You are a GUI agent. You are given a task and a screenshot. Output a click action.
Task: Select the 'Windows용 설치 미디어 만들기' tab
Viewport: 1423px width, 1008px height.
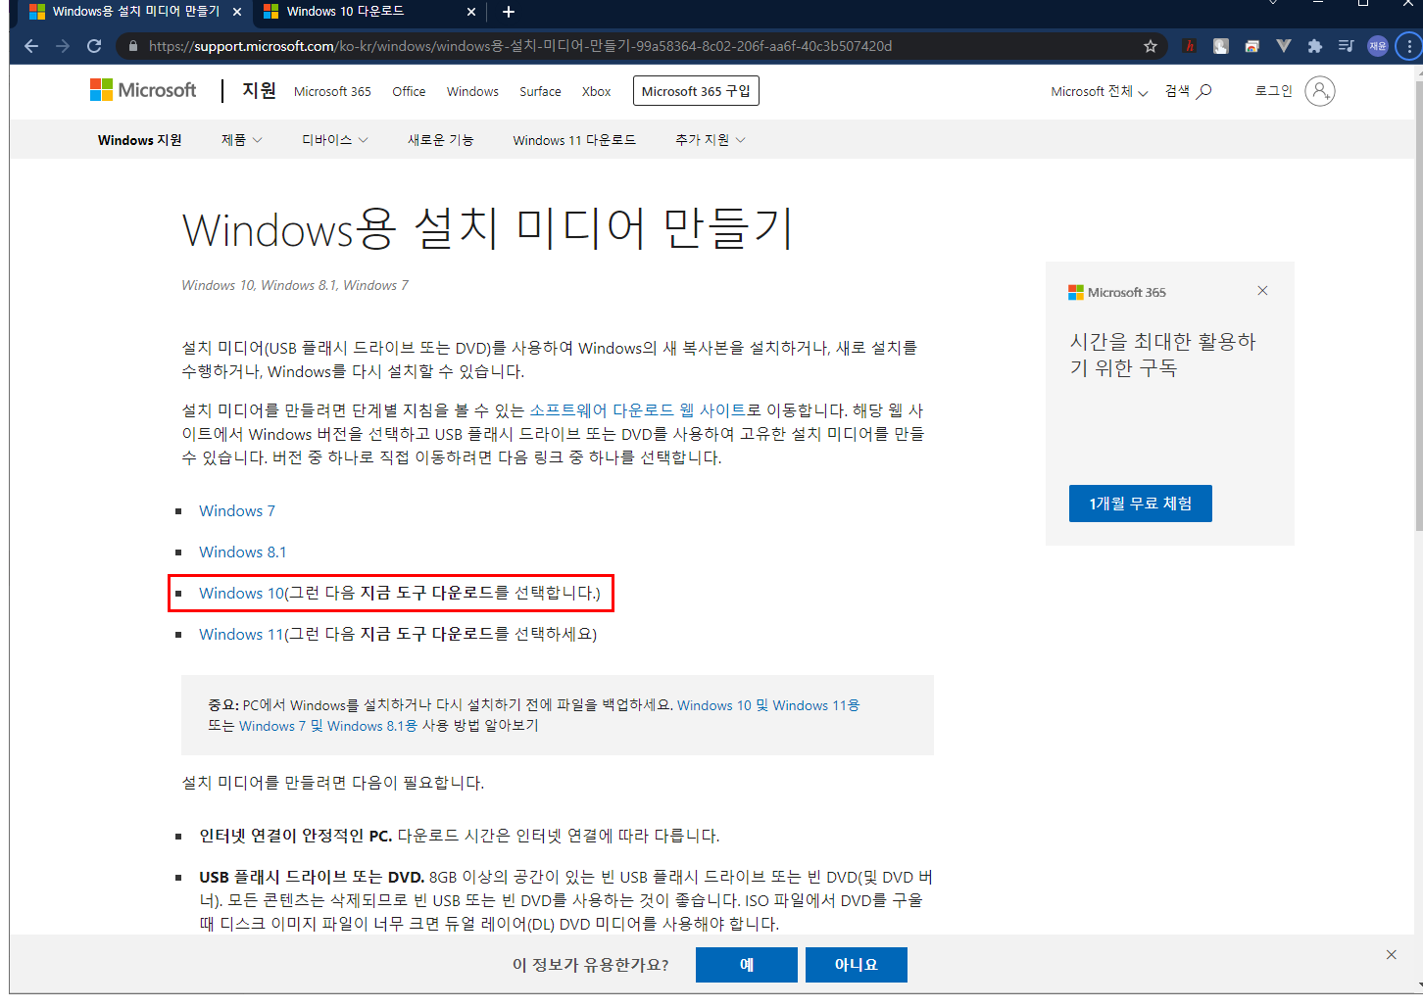pos(135,12)
